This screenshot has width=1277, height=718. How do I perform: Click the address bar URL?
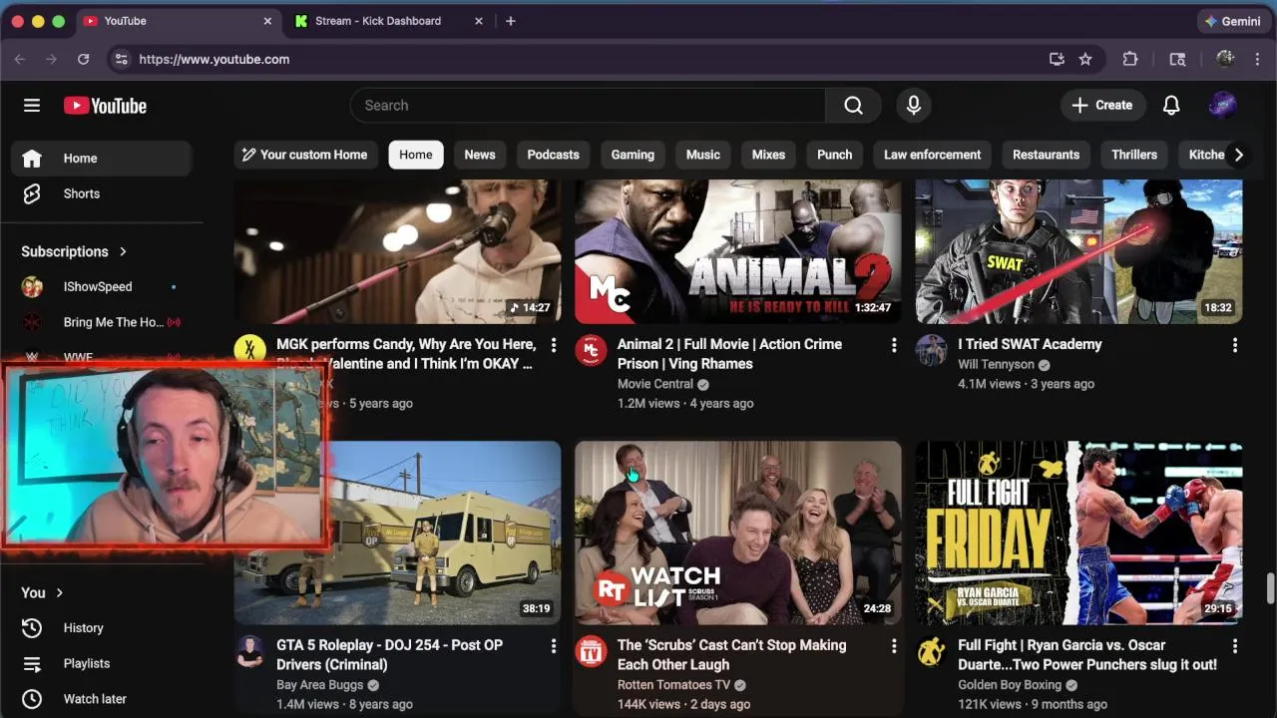214,59
